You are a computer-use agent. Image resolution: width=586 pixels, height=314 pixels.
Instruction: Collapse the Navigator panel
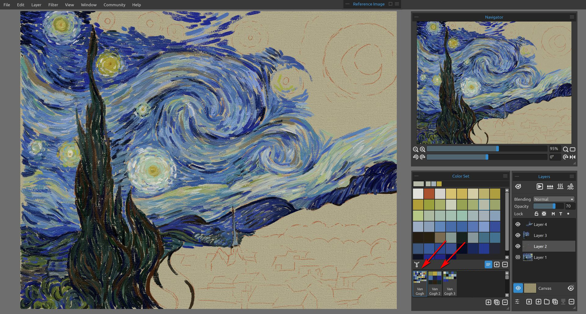(417, 17)
